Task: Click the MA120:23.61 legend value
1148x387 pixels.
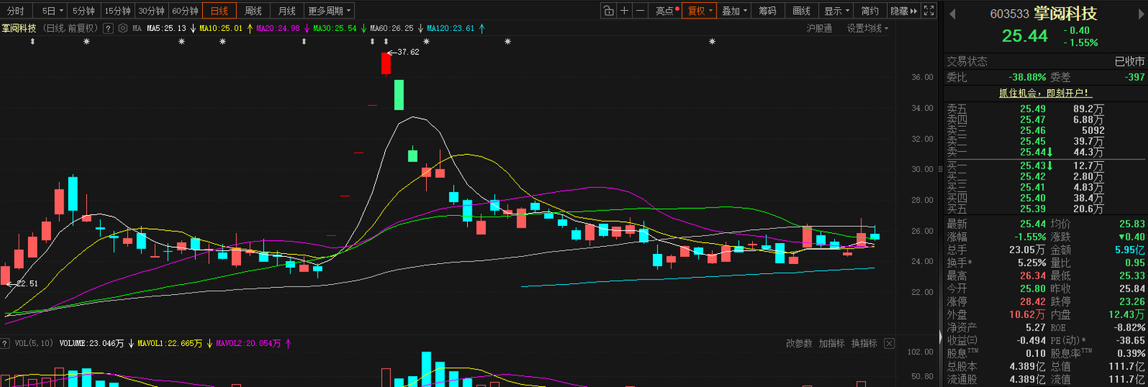Action: coord(450,29)
